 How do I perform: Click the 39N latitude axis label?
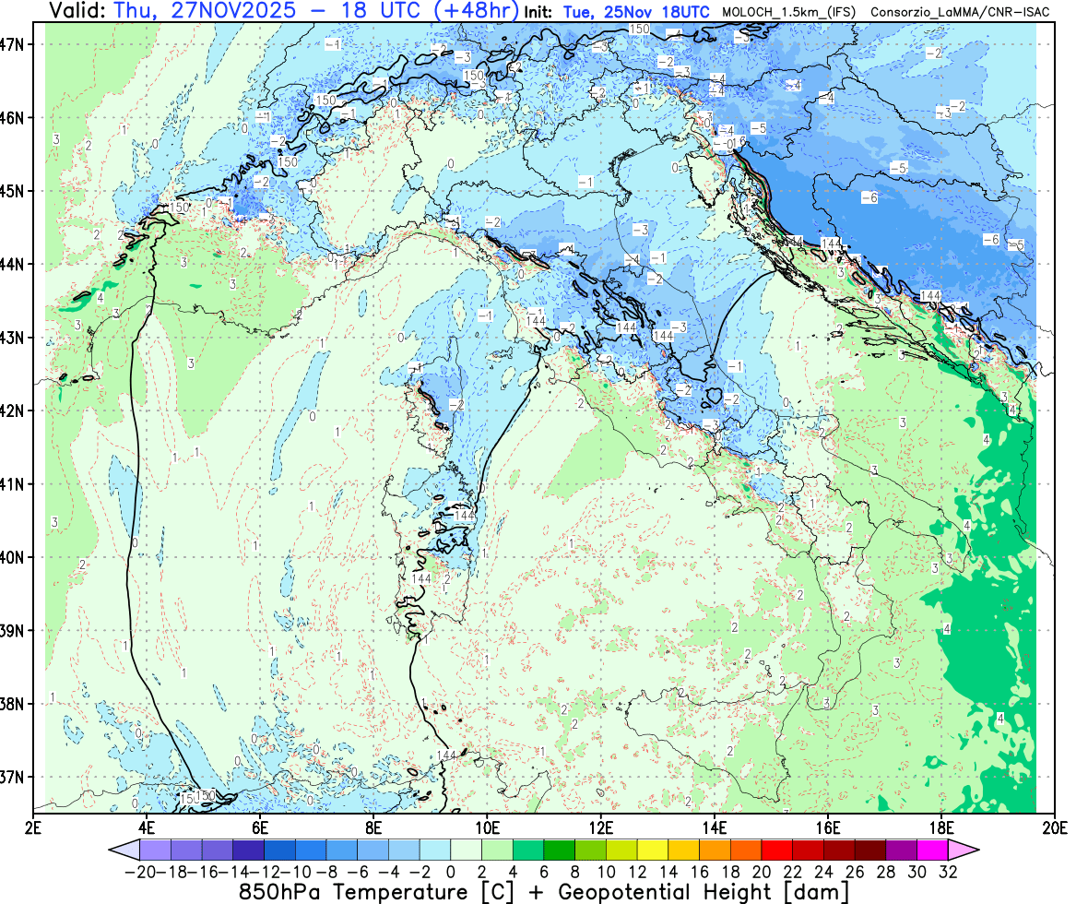pos(18,630)
